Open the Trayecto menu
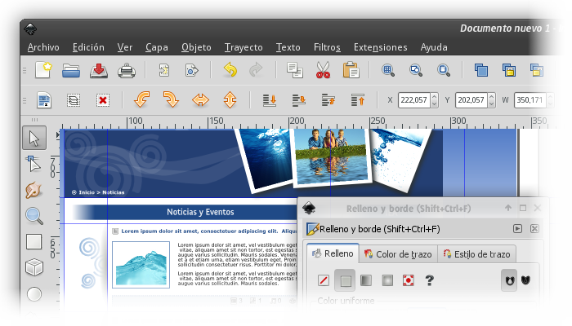The image size is (572, 326). pyautogui.click(x=244, y=47)
